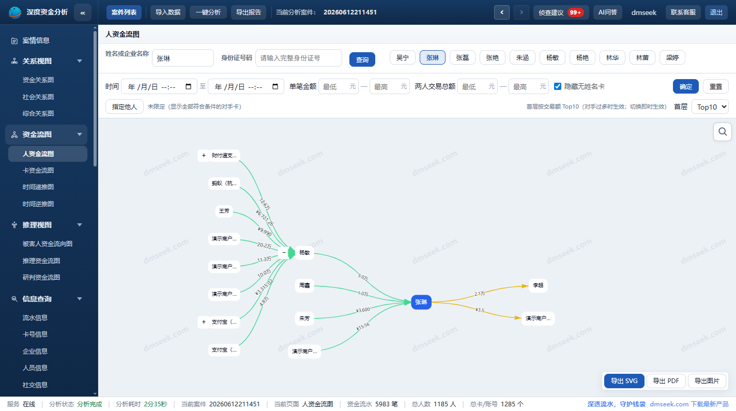
Task: Open start date calendar picker icon
Action: pyautogui.click(x=188, y=86)
